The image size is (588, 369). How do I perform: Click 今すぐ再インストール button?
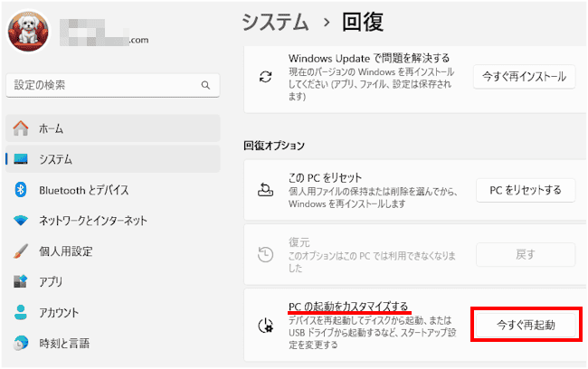pyautogui.click(x=525, y=77)
